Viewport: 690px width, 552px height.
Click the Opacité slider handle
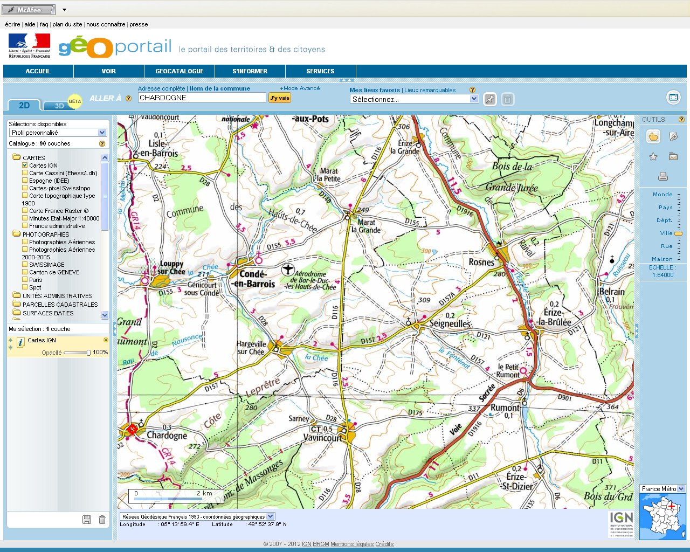point(88,353)
